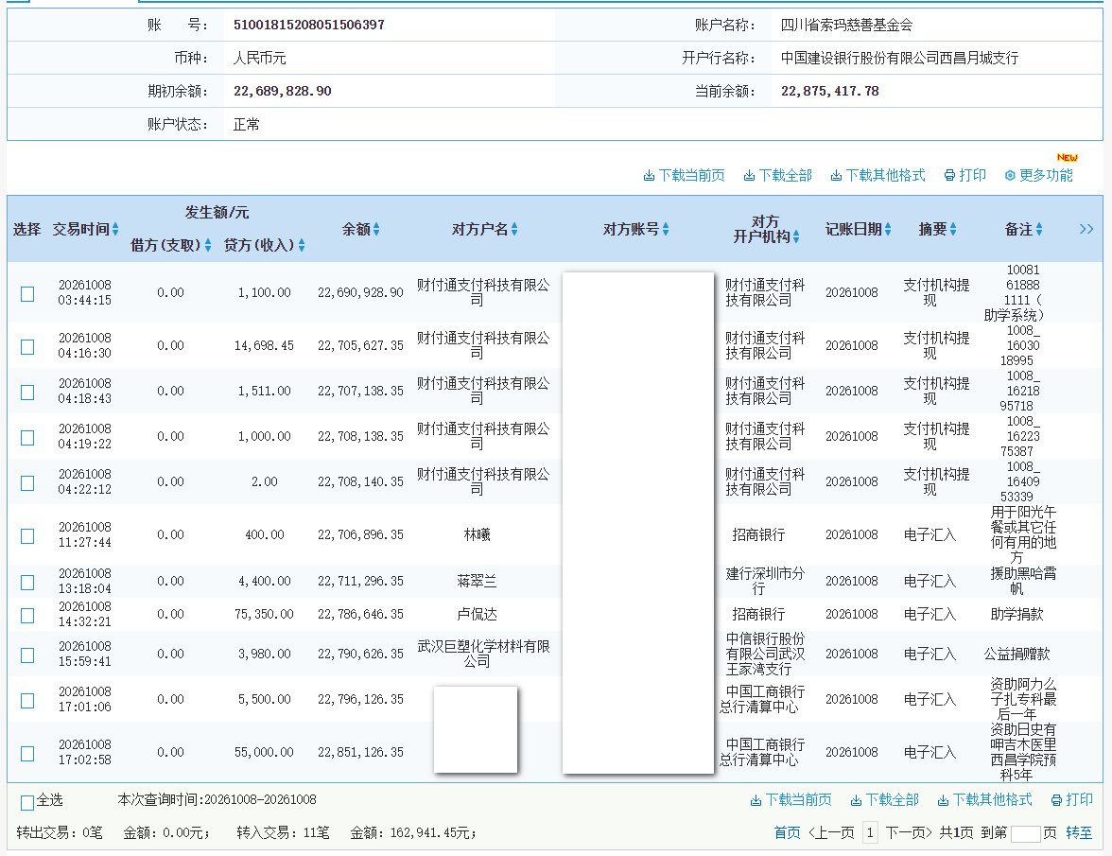Click the credit amount 55,000.00
The image size is (1112, 856).
pos(264,753)
